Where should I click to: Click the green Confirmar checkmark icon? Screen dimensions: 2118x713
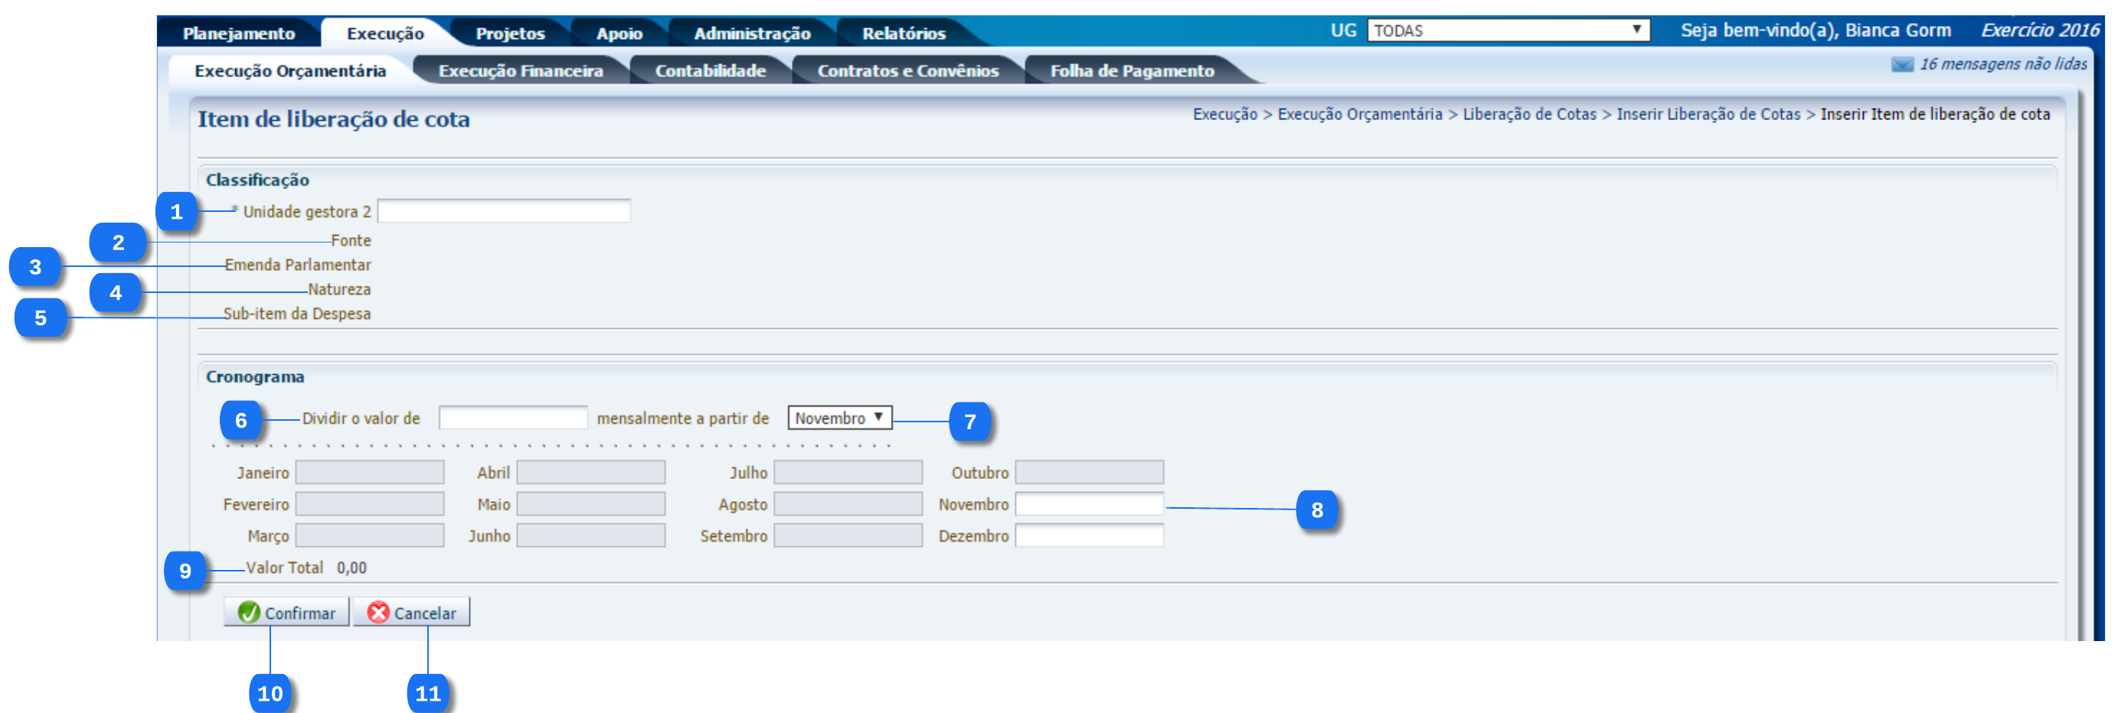pyautogui.click(x=248, y=612)
